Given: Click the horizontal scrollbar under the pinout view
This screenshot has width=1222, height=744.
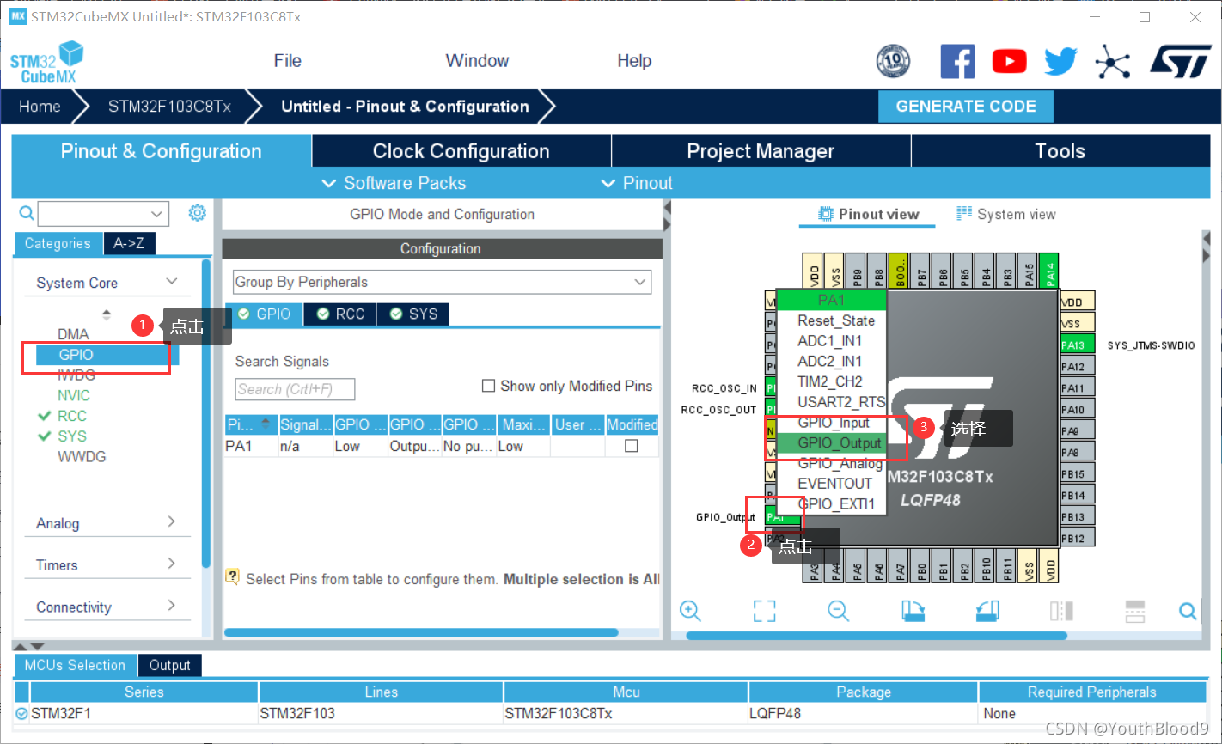Looking at the screenshot, I should (x=877, y=636).
